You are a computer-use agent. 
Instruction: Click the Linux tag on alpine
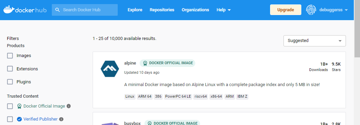pos(130,96)
